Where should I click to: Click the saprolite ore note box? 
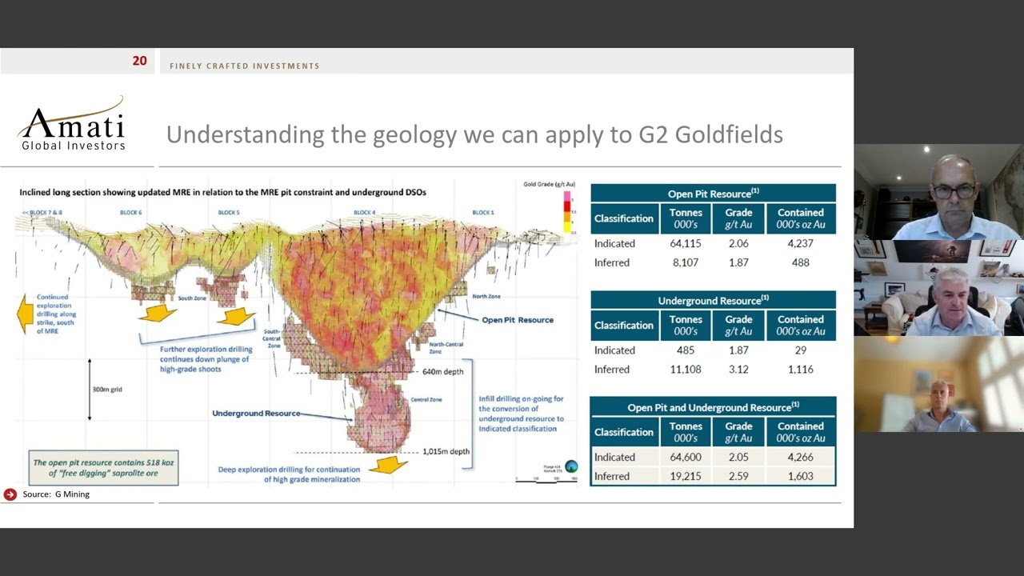(103, 468)
